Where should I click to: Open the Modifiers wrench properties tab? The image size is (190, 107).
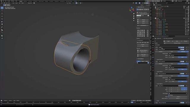pos(153,57)
